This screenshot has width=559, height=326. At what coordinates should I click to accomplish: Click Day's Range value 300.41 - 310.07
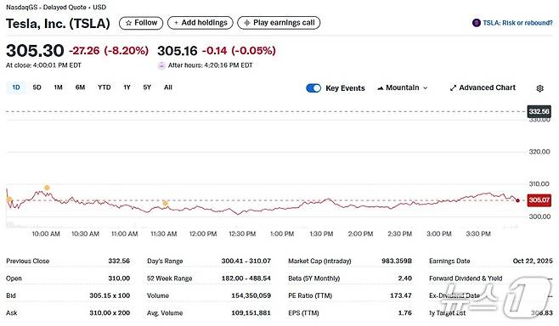(246, 261)
